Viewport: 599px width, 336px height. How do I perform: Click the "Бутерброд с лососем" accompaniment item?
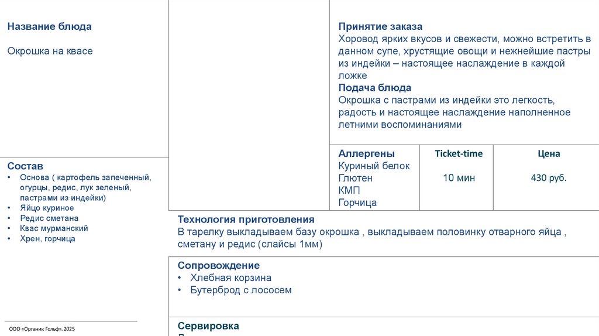(240, 290)
